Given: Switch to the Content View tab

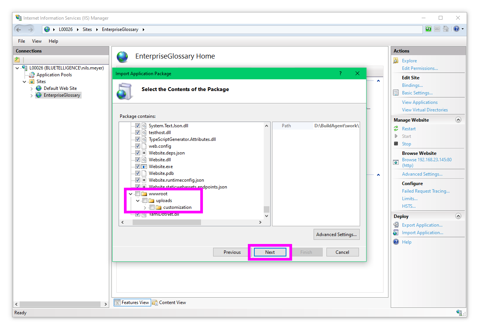Looking at the screenshot, I should coord(169,303).
